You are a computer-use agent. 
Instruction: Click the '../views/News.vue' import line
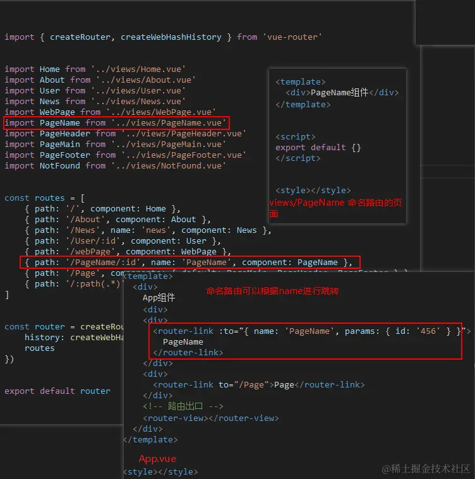(95, 101)
